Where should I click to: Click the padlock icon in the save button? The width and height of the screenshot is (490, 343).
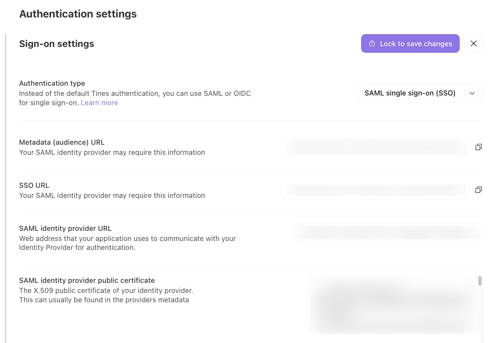[372, 43]
